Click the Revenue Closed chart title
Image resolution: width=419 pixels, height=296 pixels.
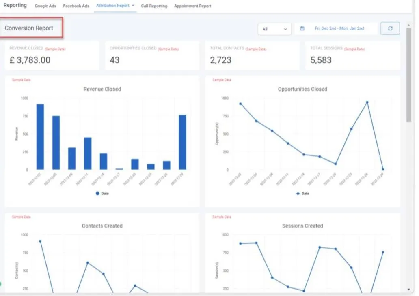click(x=102, y=89)
